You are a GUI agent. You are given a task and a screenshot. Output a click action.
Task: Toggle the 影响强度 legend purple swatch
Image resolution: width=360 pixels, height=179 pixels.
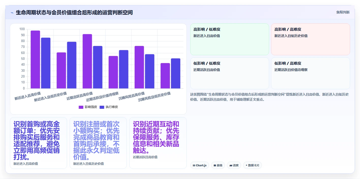tap(81, 107)
